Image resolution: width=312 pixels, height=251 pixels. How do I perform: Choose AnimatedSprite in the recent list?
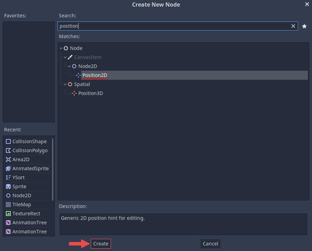tap(27, 168)
